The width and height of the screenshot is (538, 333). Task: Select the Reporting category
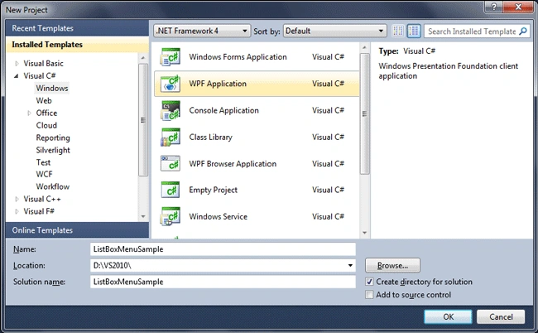coord(53,138)
